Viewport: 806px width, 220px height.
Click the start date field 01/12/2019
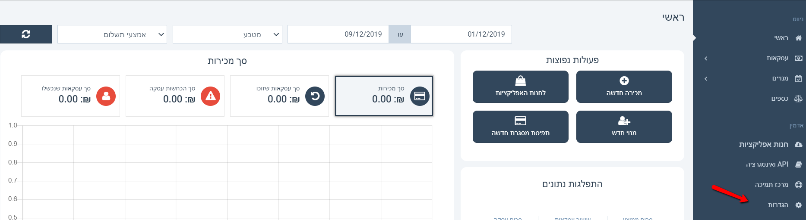pos(461,34)
